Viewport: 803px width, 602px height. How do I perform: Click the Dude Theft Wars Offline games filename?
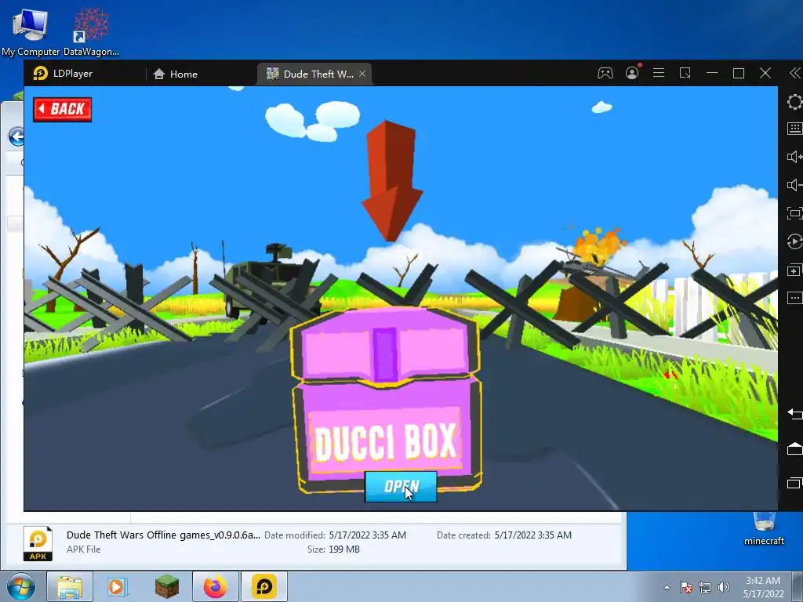[163, 535]
